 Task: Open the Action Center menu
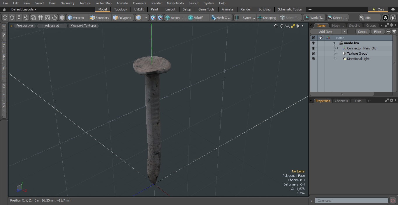(x=175, y=18)
